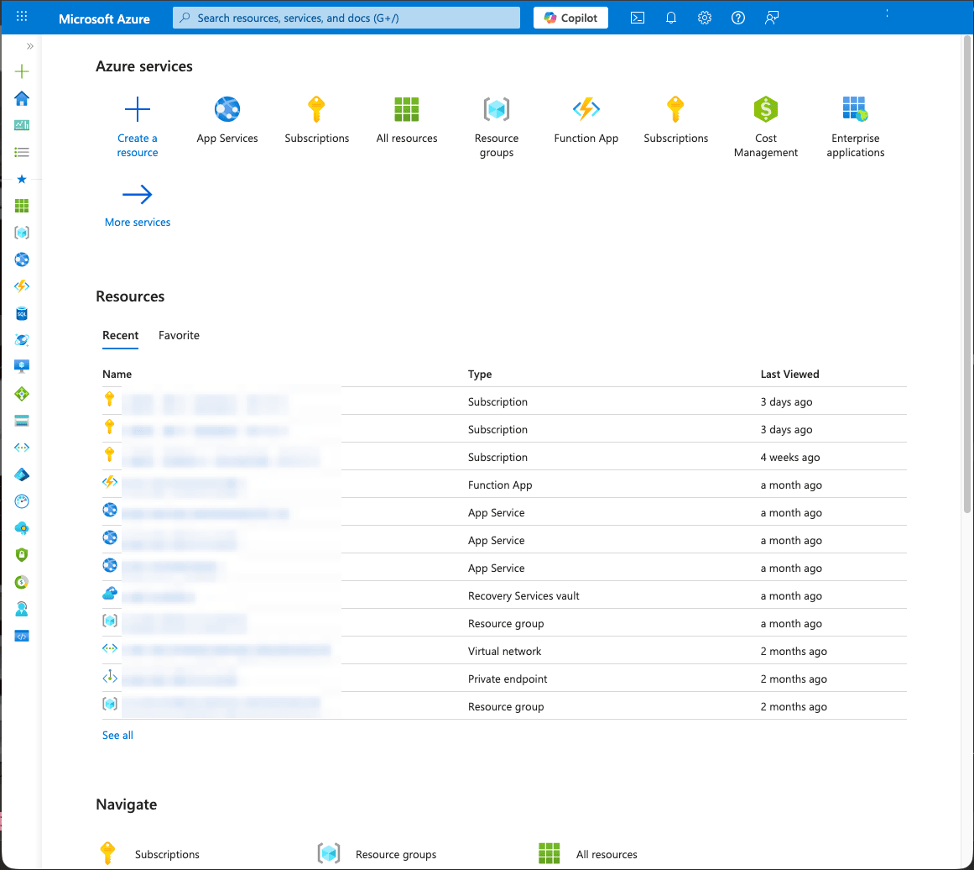Go to Home in the left sidebar
Screen dimensions: 974x870
click(x=22, y=99)
